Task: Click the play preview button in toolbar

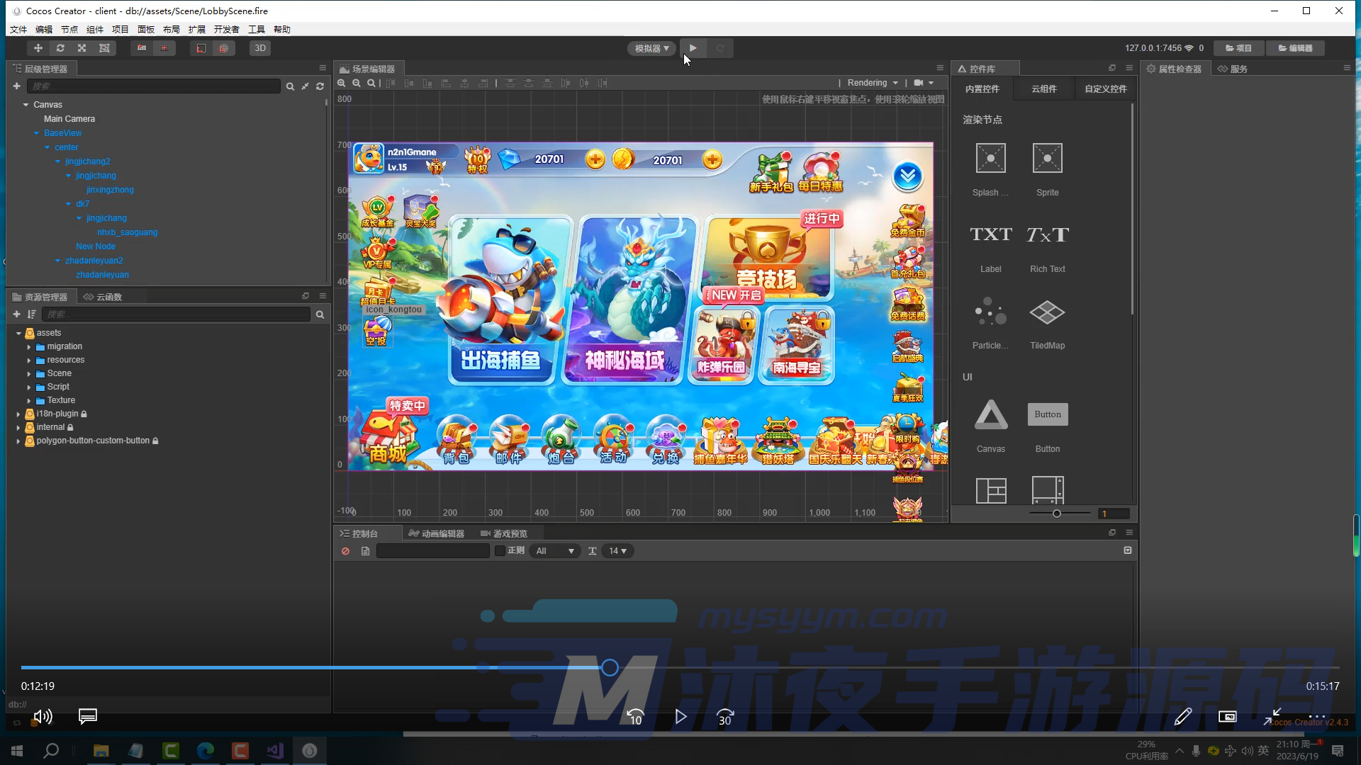Action: pos(693,48)
